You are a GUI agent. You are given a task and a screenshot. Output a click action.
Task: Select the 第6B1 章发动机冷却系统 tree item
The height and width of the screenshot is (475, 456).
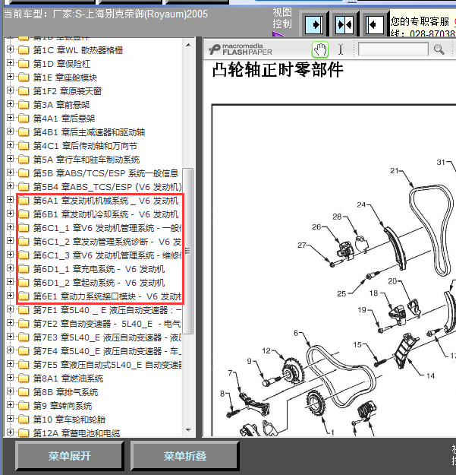tap(105, 214)
